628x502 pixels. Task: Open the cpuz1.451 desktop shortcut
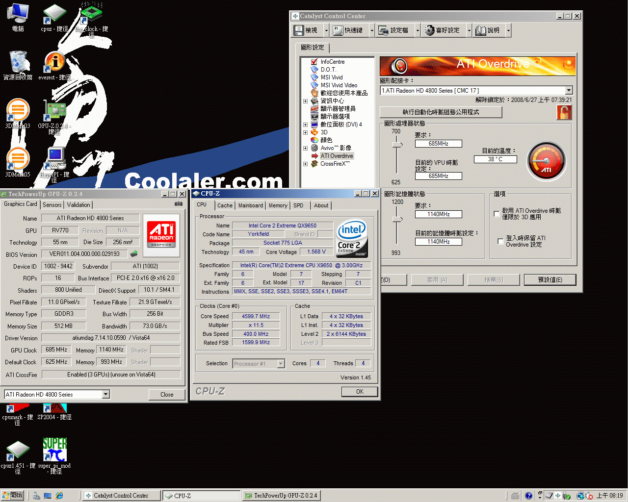(x=18, y=456)
